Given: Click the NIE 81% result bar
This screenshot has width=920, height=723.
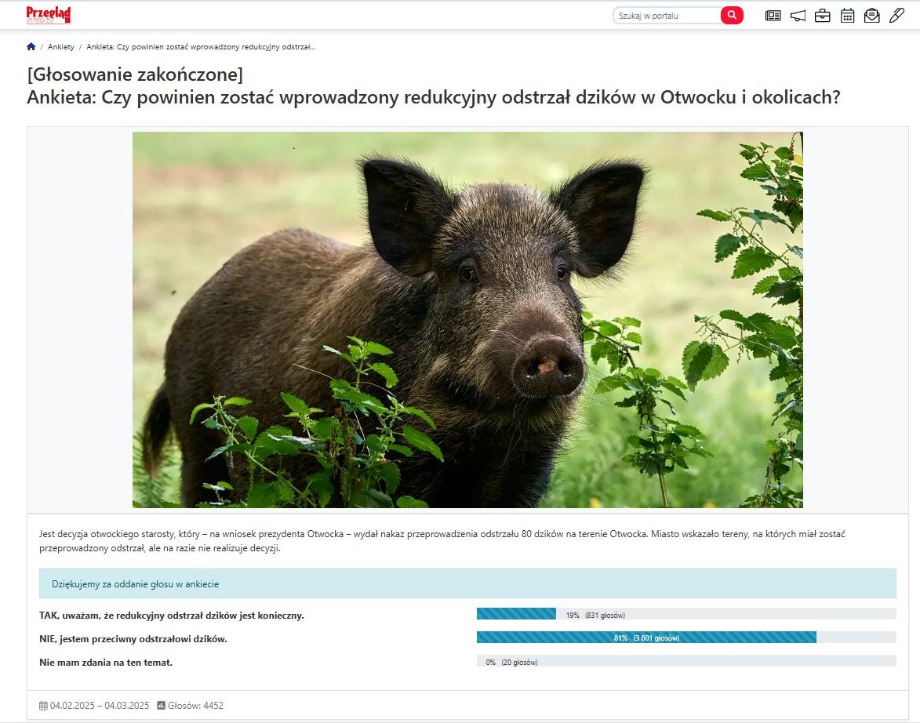Looking at the screenshot, I should pos(686,638).
